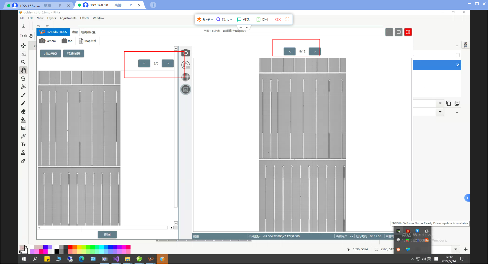Open the zoom dropdown at Pinta bottom right

point(456,249)
